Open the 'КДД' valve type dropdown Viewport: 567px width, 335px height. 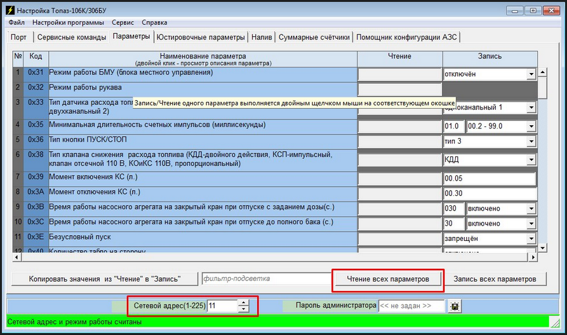click(x=531, y=160)
